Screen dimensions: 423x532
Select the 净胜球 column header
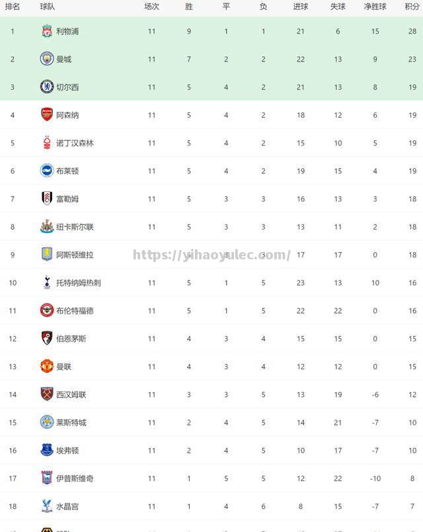point(375,7)
